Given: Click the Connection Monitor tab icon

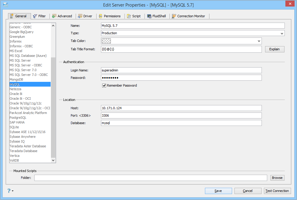Looking at the screenshot, I should point(174,16).
